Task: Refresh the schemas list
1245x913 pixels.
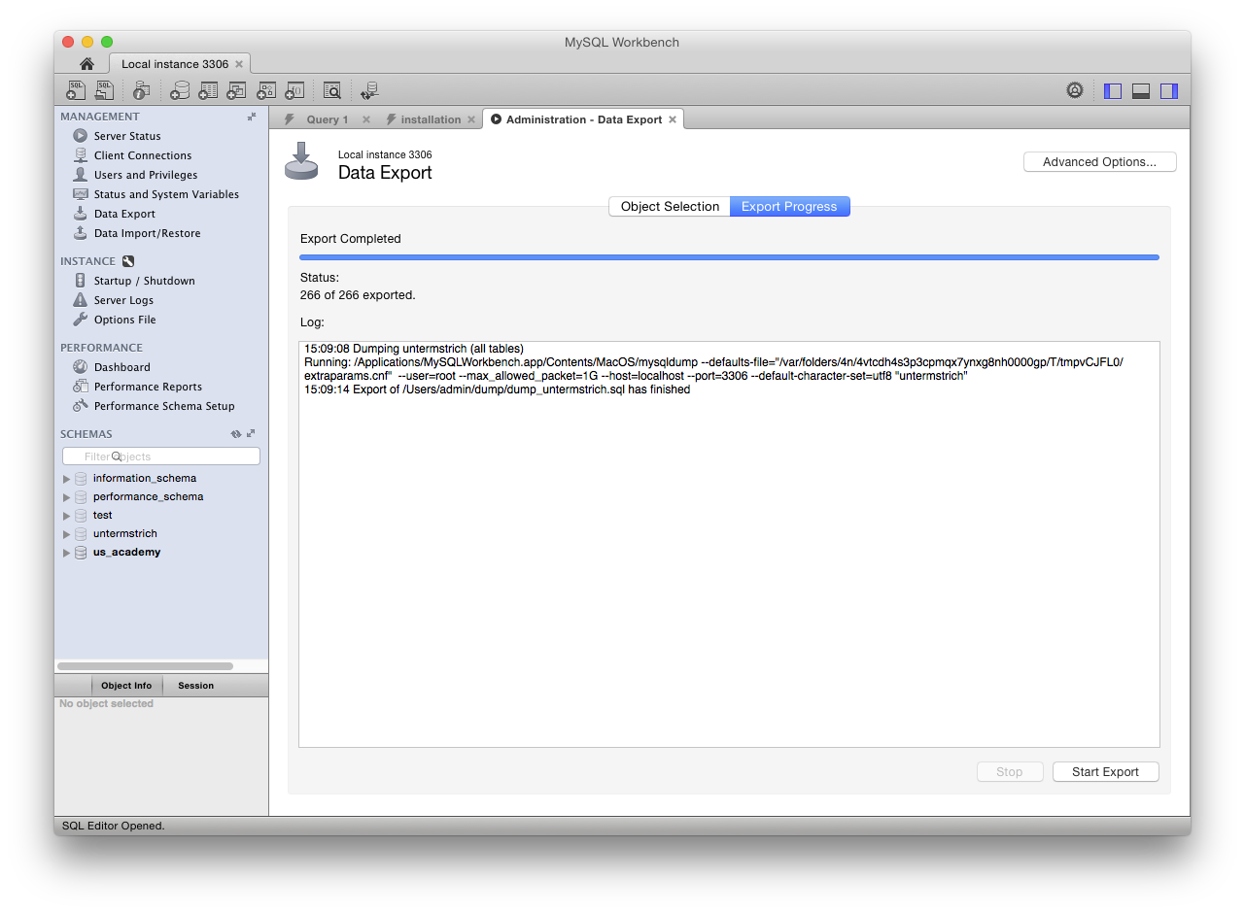Action: coord(235,434)
